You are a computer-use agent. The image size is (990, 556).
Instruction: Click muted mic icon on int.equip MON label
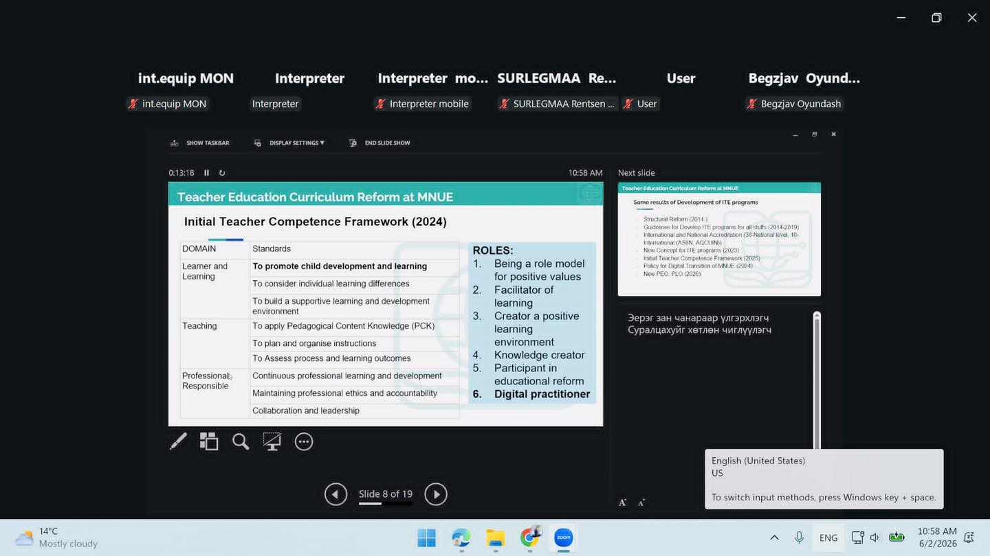(133, 104)
